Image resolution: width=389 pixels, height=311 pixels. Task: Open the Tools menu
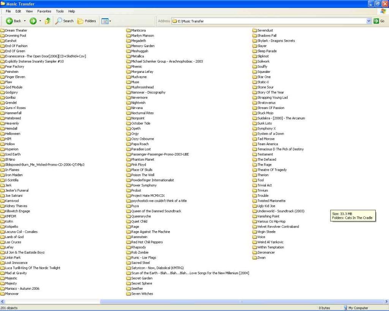(60, 11)
